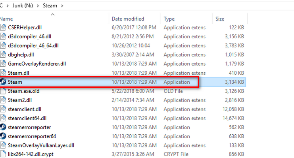Click the 122 KB size value
The width and height of the screenshot is (294, 158).
click(x=236, y=28)
